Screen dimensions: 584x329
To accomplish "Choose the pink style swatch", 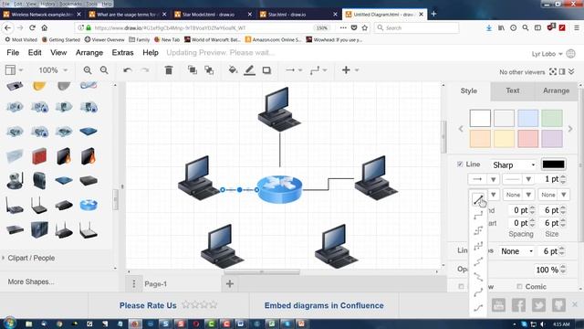I will click(527, 139).
